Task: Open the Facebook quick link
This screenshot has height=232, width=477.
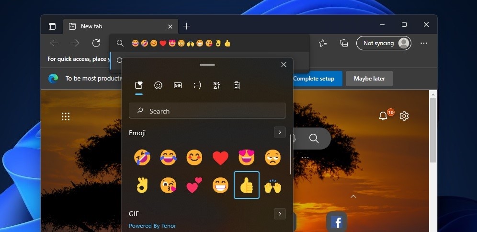Action: (x=337, y=222)
